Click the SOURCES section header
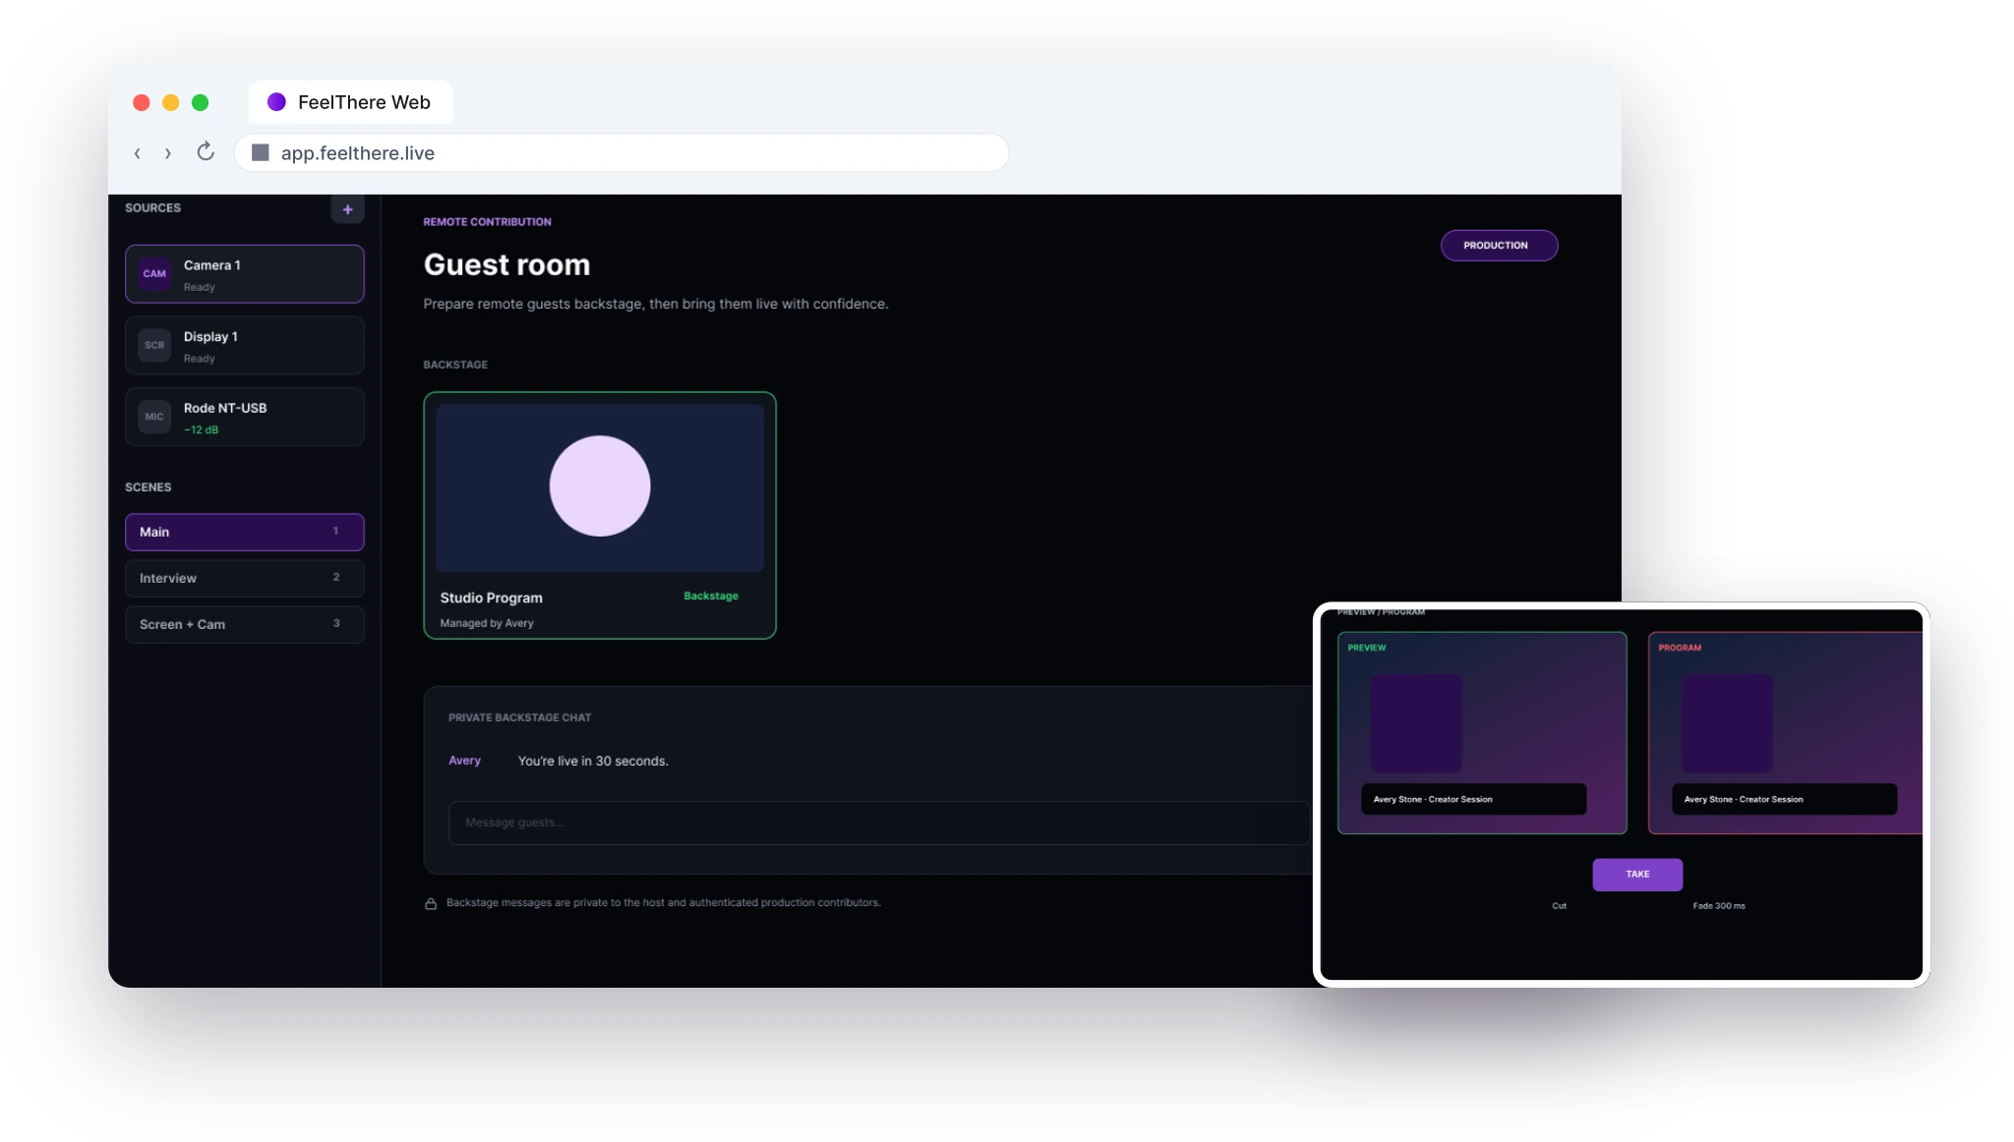Screen dimensions: 2014x1142 click(152, 208)
